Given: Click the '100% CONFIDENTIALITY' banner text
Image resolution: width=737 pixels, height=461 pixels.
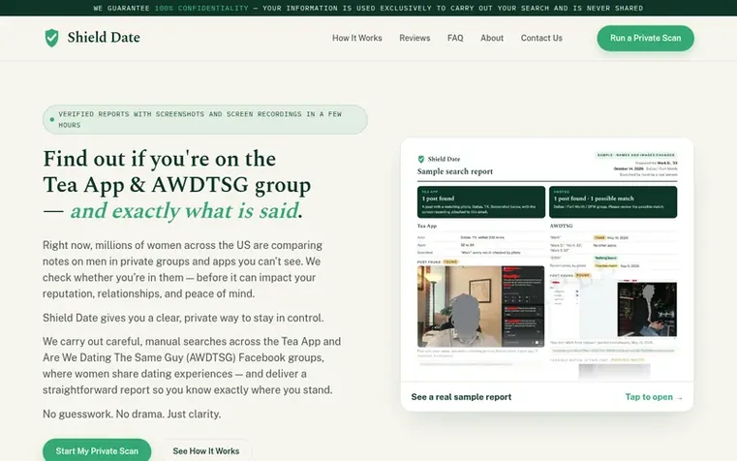Looking at the screenshot, I should click(x=201, y=8).
